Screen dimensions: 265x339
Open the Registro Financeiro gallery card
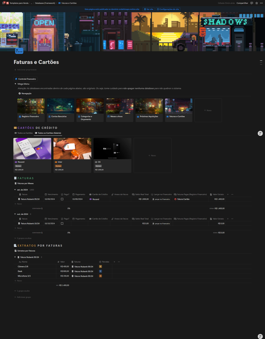tap(31, 110)
